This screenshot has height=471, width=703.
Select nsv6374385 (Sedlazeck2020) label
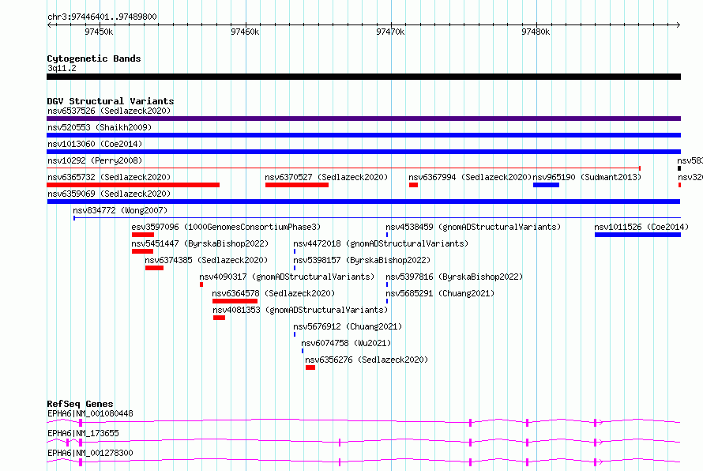pos(206,260)
